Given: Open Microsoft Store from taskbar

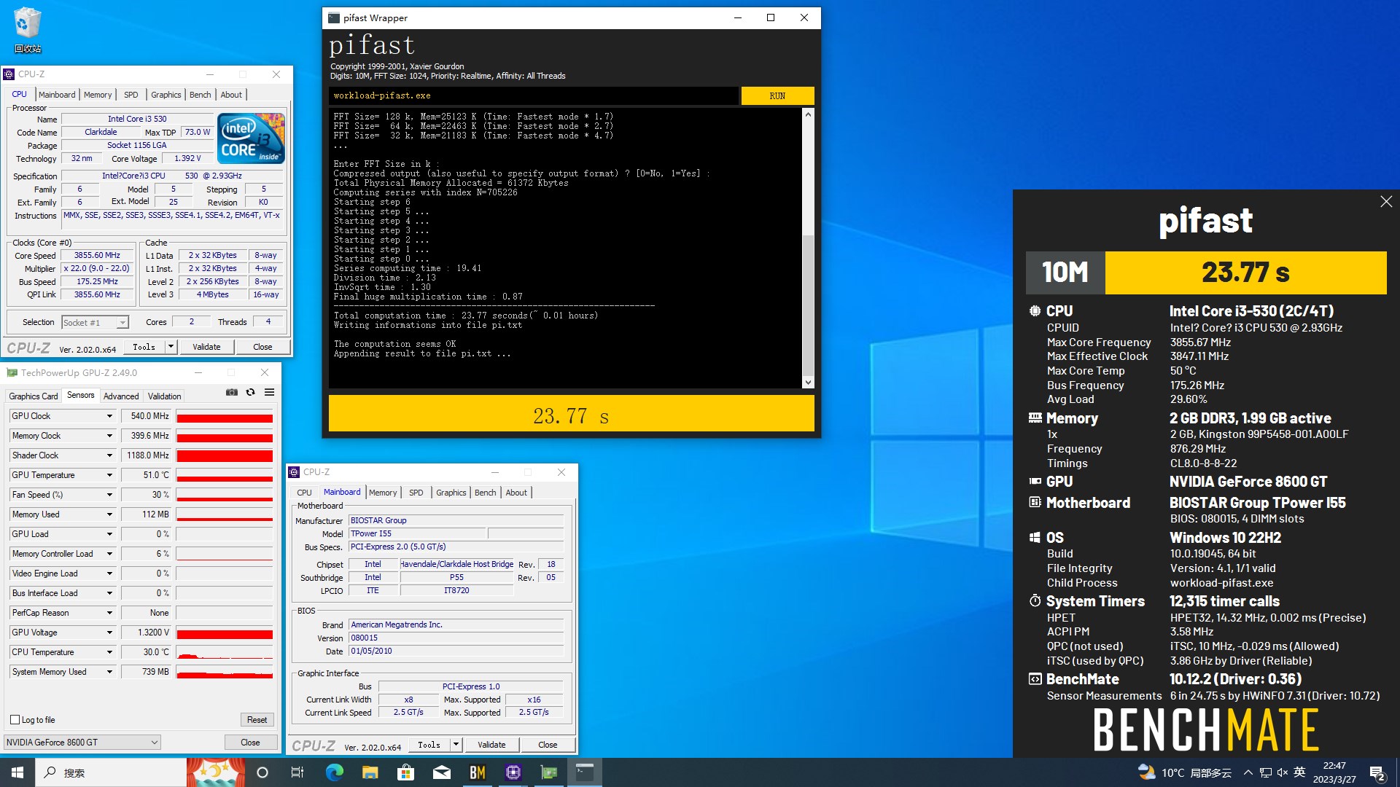Looking at the screenshot, I should click(x=405, y=772).
